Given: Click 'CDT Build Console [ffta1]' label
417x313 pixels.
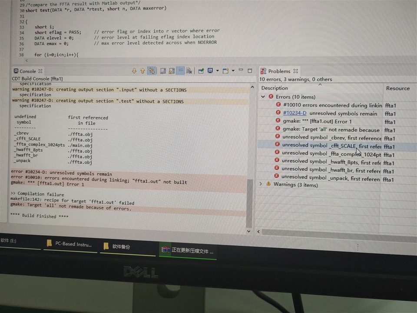Looking at the screenshot, I should [37, 79].
